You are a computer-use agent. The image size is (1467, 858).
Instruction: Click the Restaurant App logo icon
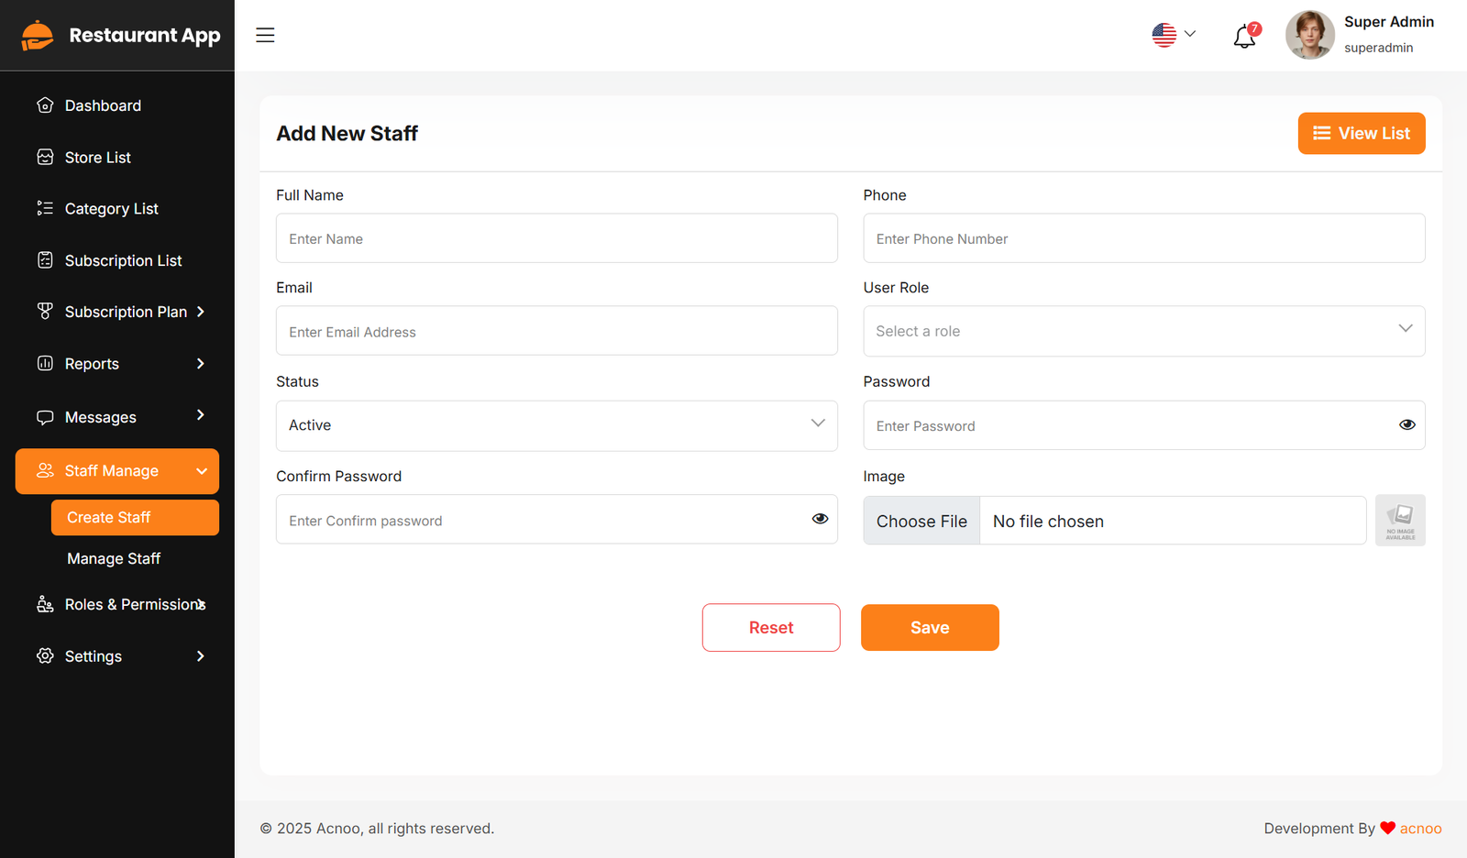point(38,36)
